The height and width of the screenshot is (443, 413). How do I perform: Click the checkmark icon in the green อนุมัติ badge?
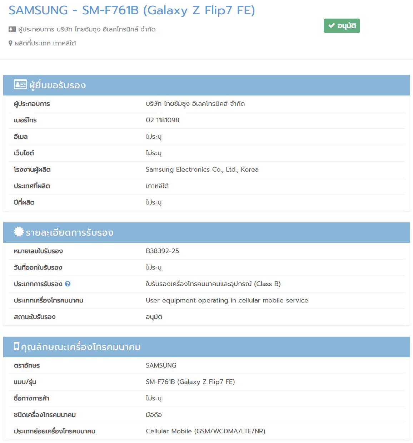(332, 26)
